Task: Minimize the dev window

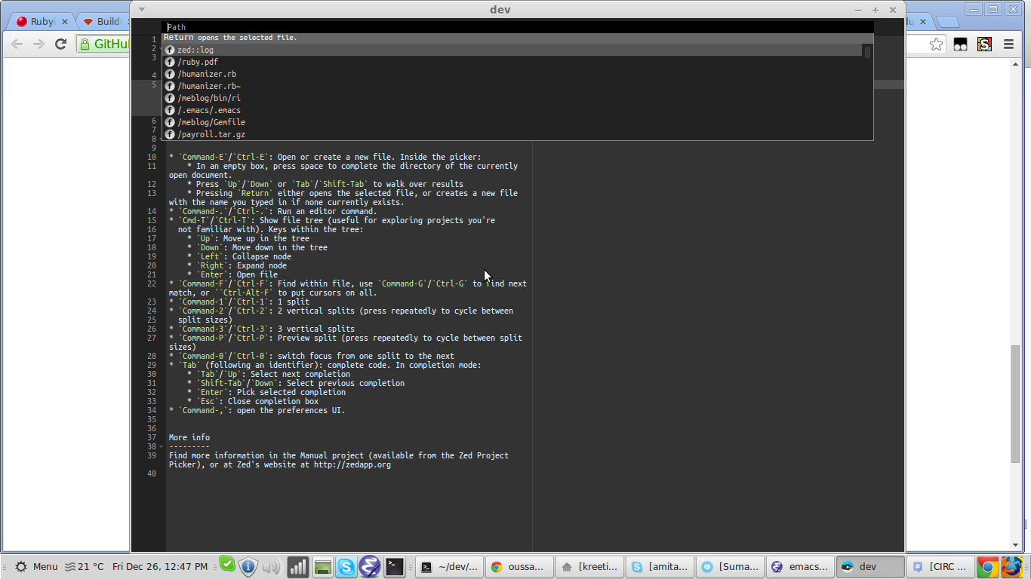Action: [858, 10]
